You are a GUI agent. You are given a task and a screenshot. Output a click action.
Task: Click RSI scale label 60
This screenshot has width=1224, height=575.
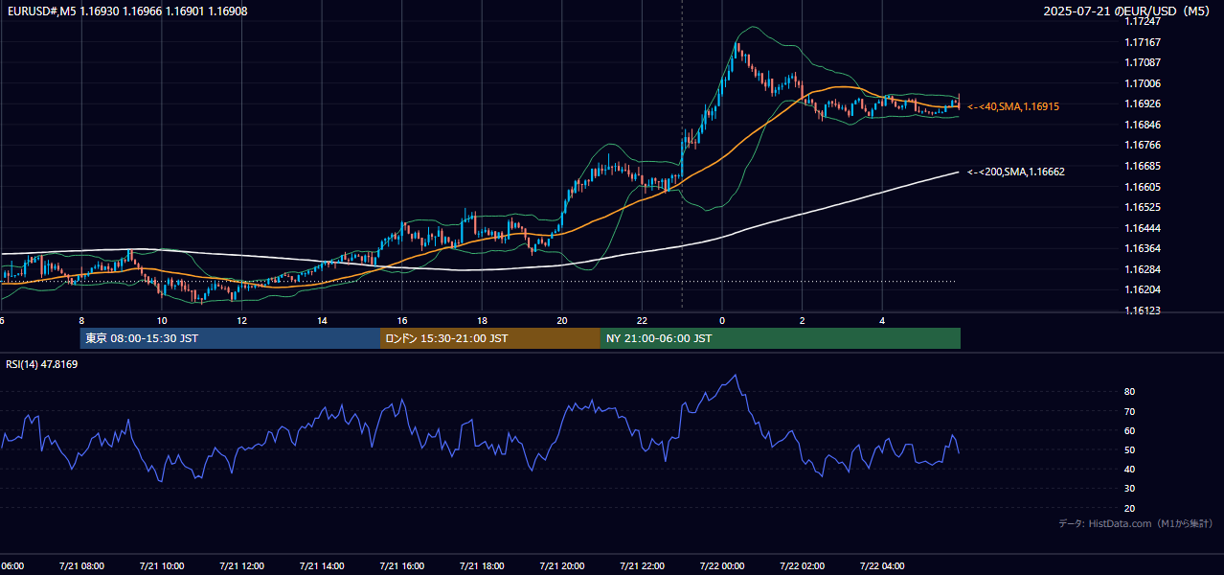[1129, 430]
